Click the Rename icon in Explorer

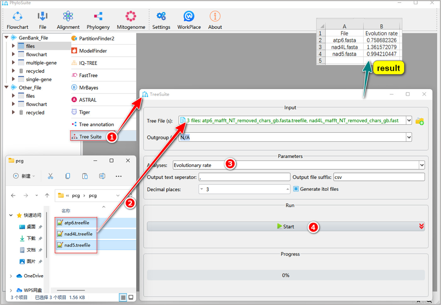(102, 176)
